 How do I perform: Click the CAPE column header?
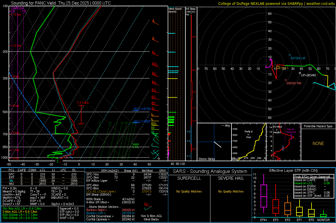click(x=22, y=170)
